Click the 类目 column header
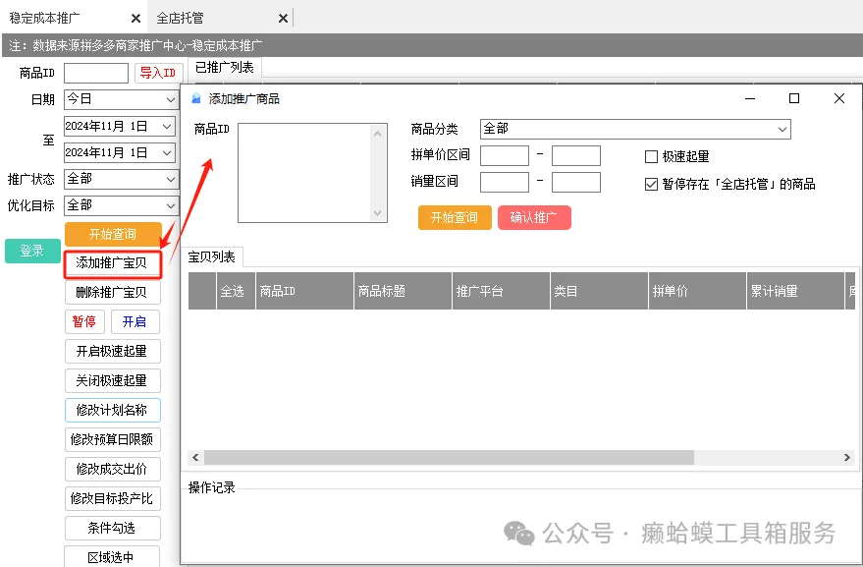The height and width of the screenshot is (567, 863). click(599, 291)
